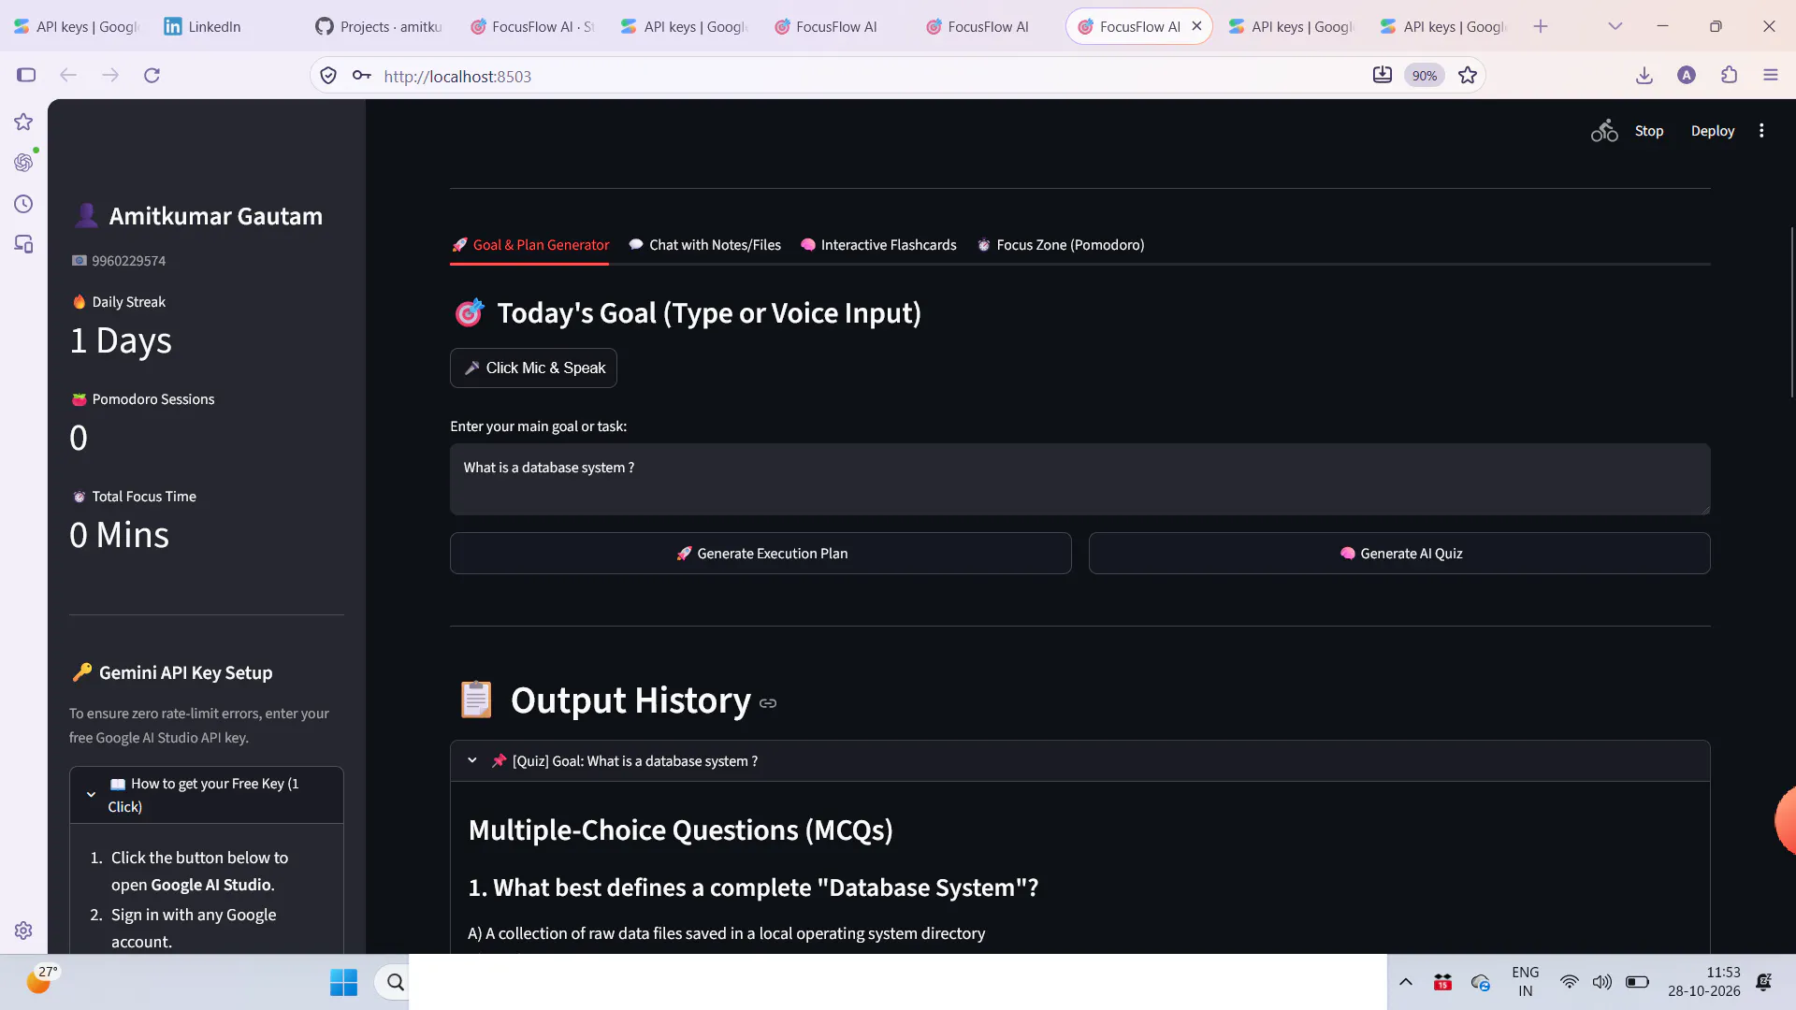Switch to Chat with Notes/Files tab
This screenshot has width=1796, height=1010.
704,245
